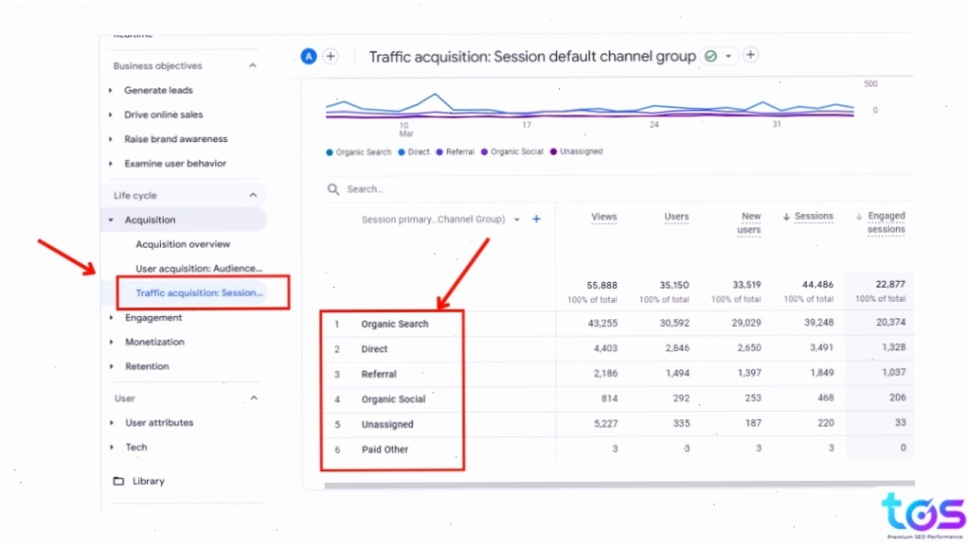The height and width of the screenshot is (548, 968).
Task: Open the Library folder icon
Action: click(x=118, y=481)
